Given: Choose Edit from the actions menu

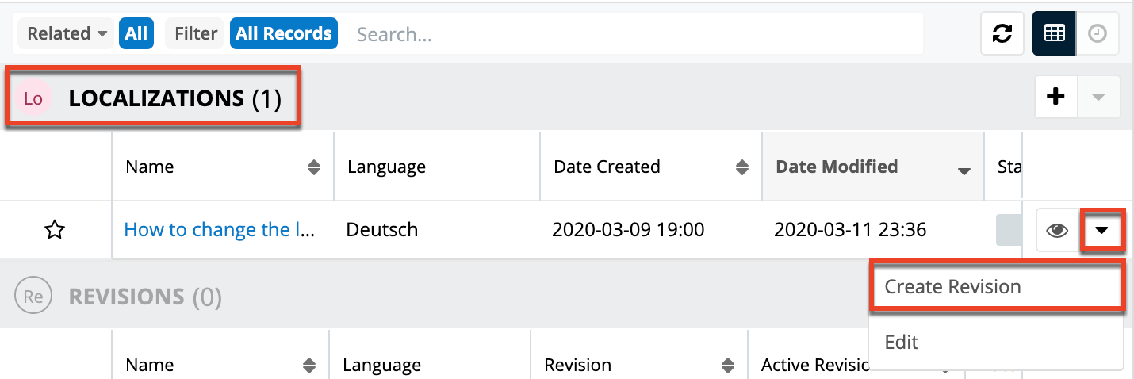Looking at the screenshot, I should point(902,342).
